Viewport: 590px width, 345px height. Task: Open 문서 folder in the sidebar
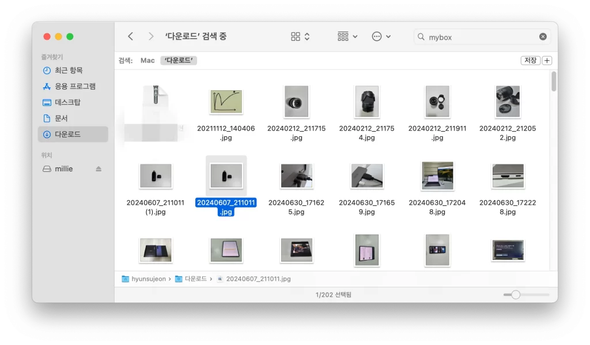click(x=61, y=118)
